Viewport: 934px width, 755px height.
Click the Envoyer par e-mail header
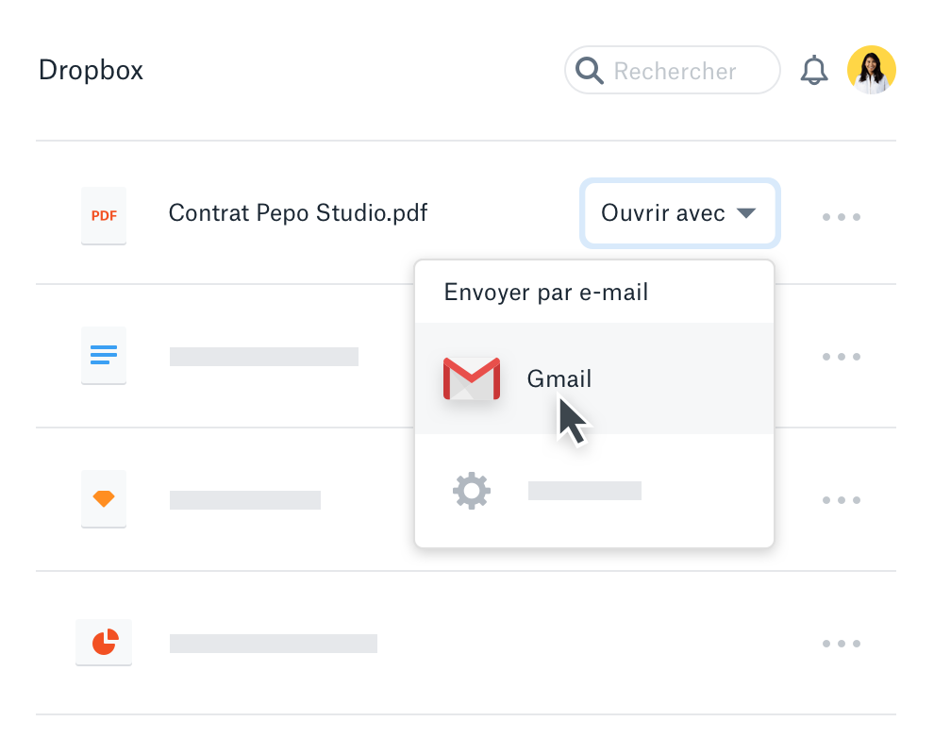tap(545, 293)
